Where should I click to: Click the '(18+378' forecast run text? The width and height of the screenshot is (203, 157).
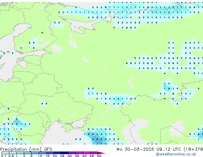[x=193, y=149]
